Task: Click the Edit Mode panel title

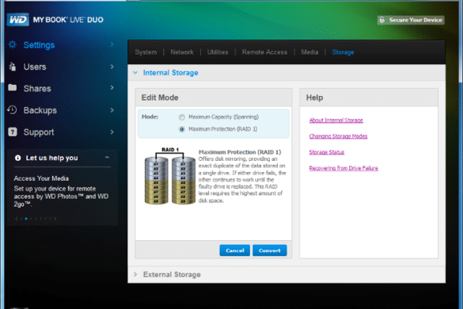Action: click(x=160, y=97)
